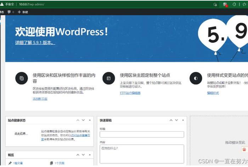Image resolution: width=248 pixels, height=167 pixels.
Task: Click the 概览 panel title
Action: pos(11,155)
